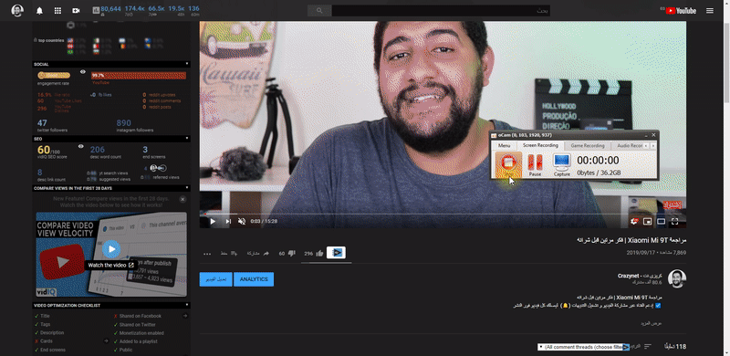The width and height of the screenshot is (730, 356).
Task: Dislike the video with thumbs down
Action: (x=292, y=254)
